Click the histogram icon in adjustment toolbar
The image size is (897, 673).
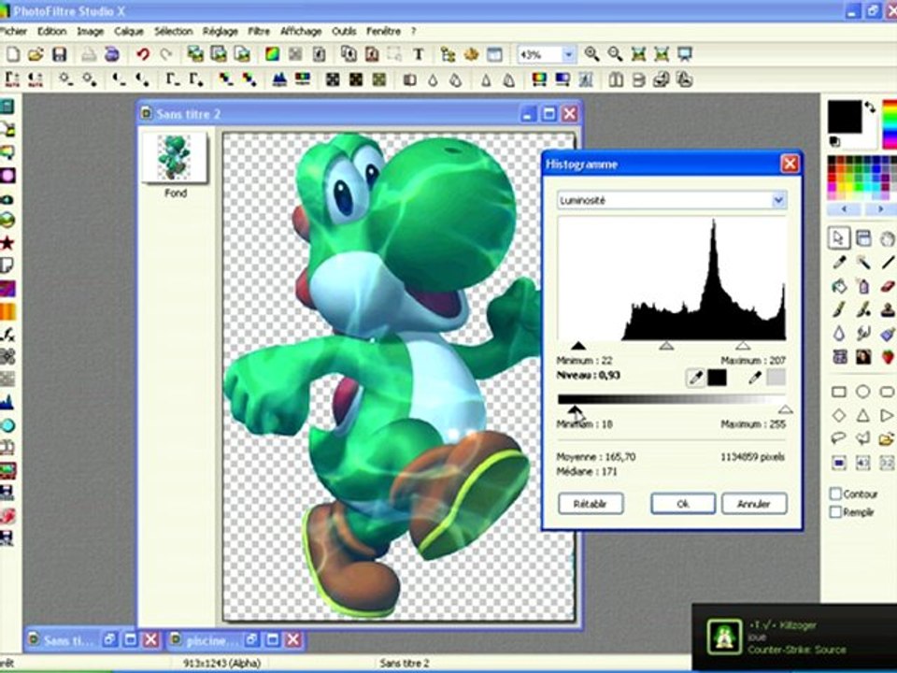279,79
